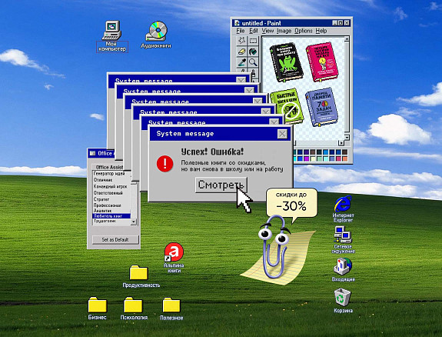Screen dimensions: 442x337
Task: Choose the Color picker eyedropper tool
Action: tap(241, 62)
